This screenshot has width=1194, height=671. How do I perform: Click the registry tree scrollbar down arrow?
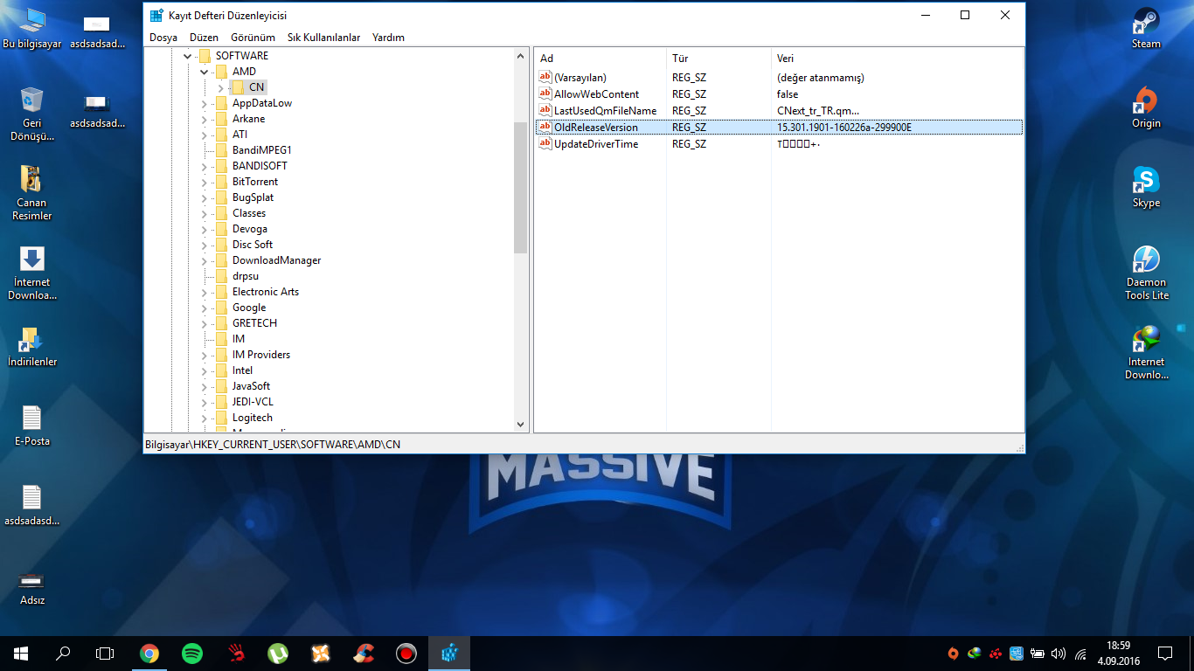click(521, 424)
